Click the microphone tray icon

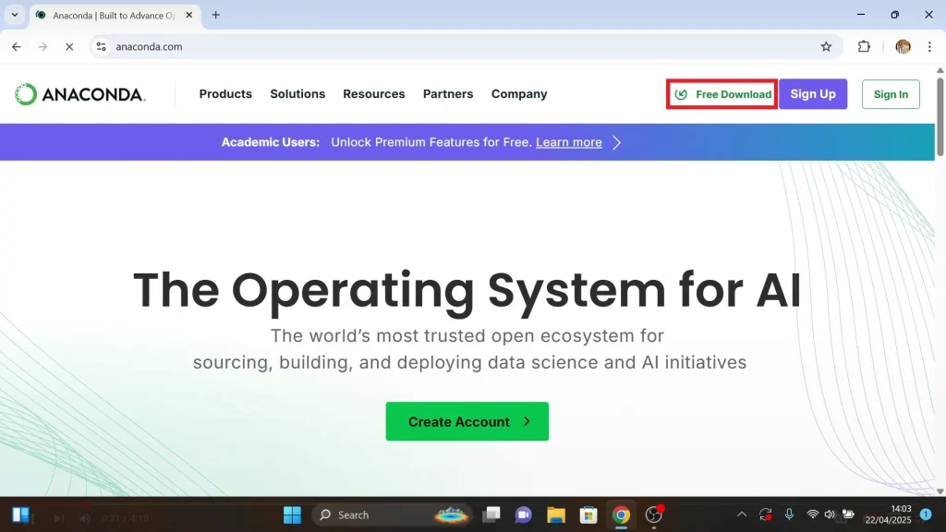[x=789, y=514]
